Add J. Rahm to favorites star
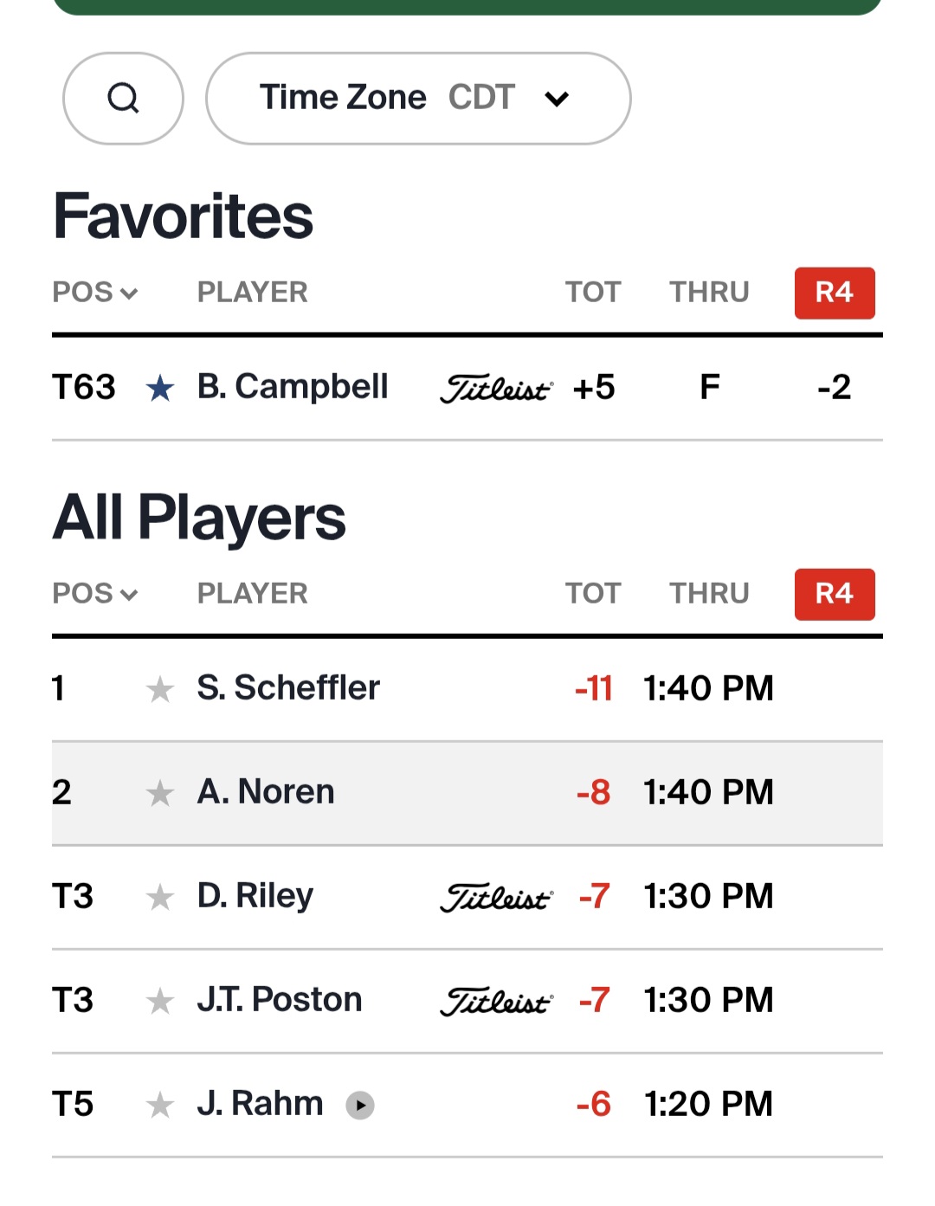The image size is (935, 1206). click(x=160, y=1105)
